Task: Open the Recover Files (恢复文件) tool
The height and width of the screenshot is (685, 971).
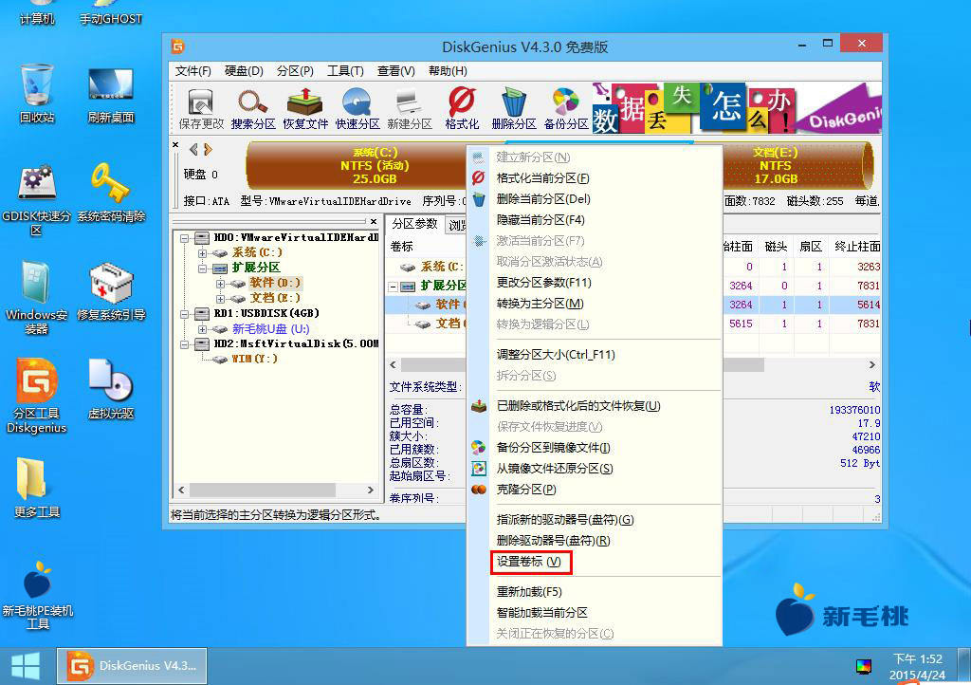Action: [x=305, y=108]
